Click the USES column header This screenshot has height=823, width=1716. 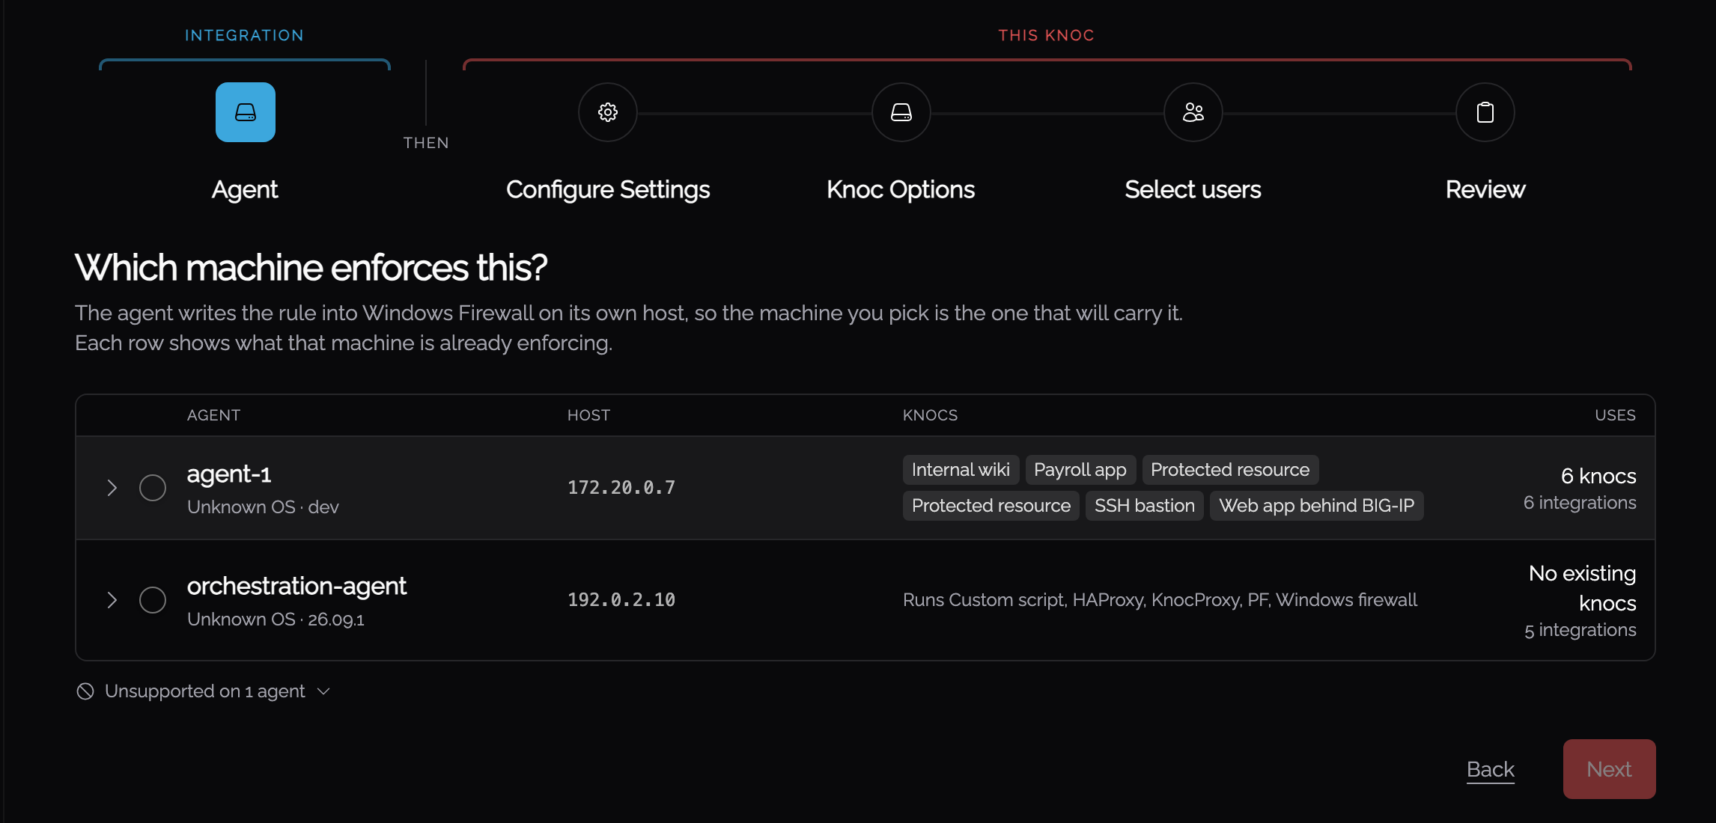click(1616, 415)
